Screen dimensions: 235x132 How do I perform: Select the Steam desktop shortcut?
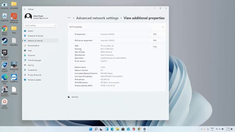[x=5, y=41]
